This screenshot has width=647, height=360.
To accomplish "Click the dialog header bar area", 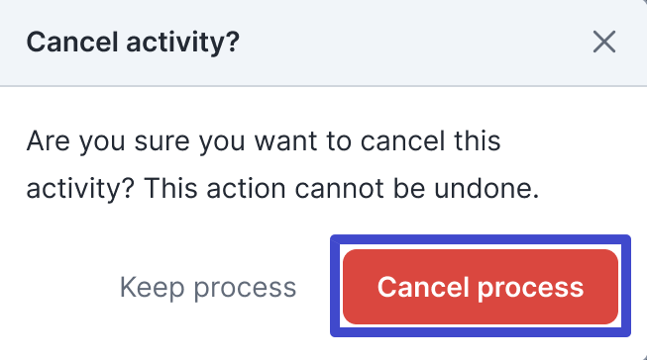I will tap(323, 43).
